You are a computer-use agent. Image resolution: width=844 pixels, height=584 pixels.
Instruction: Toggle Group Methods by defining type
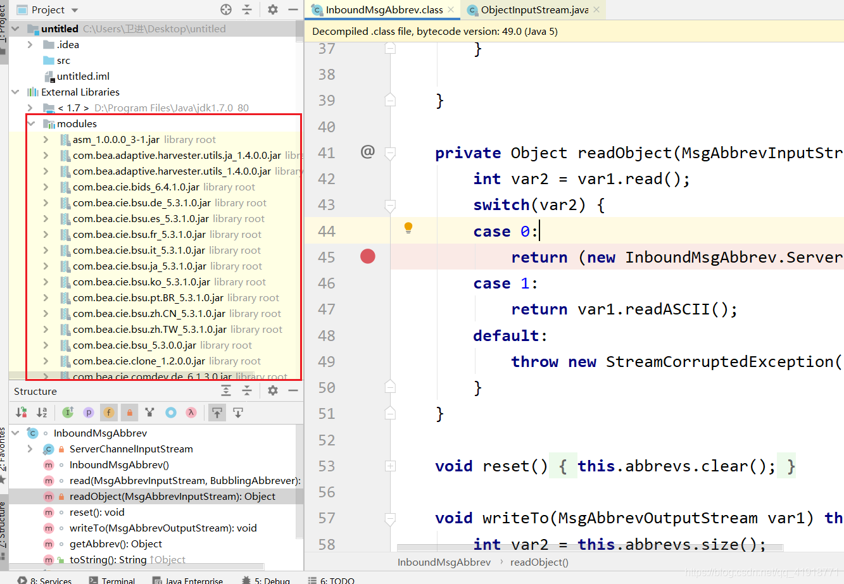click(150, 413)
